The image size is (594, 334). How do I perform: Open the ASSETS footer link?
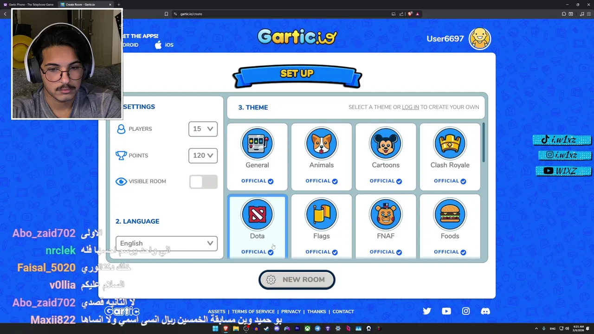point(217,312)
